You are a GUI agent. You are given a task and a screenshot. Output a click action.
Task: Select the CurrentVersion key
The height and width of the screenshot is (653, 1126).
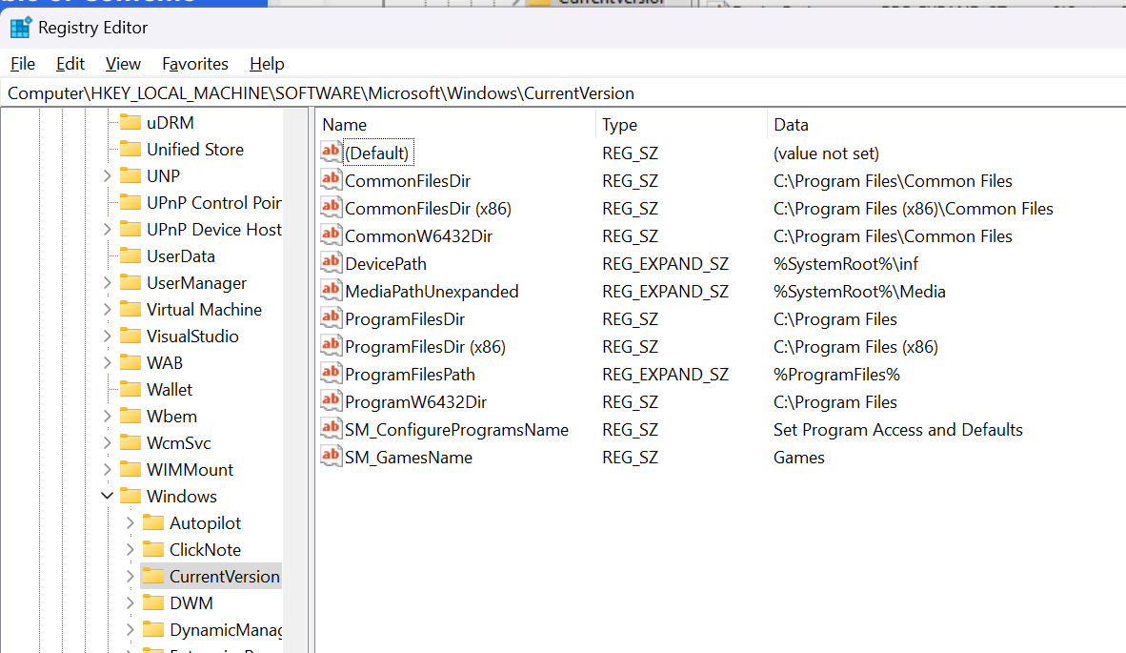[x=224, y=576]
